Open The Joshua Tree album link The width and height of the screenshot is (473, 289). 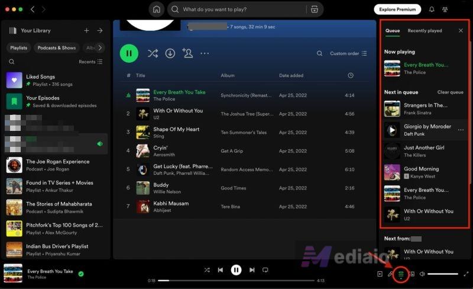pyautogui.click(x=247, y=114)
